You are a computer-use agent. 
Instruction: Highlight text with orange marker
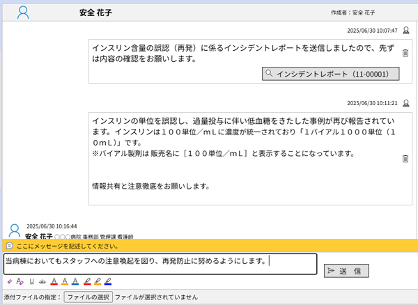98,281
